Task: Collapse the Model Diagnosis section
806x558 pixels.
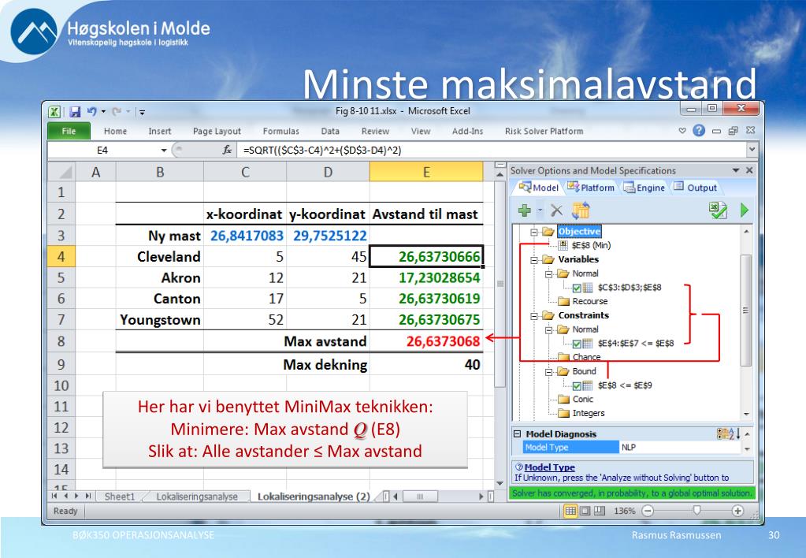Action: pyautogui.click(x=517, y=433)
